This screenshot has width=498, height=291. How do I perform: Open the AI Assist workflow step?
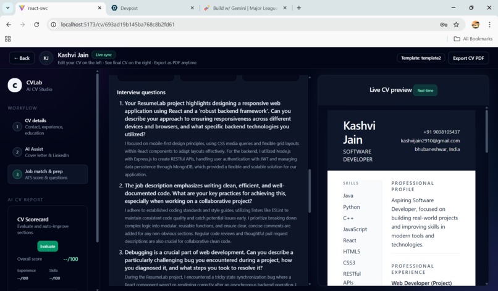48,152
